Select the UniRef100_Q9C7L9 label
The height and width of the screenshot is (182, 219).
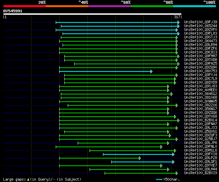201,78
